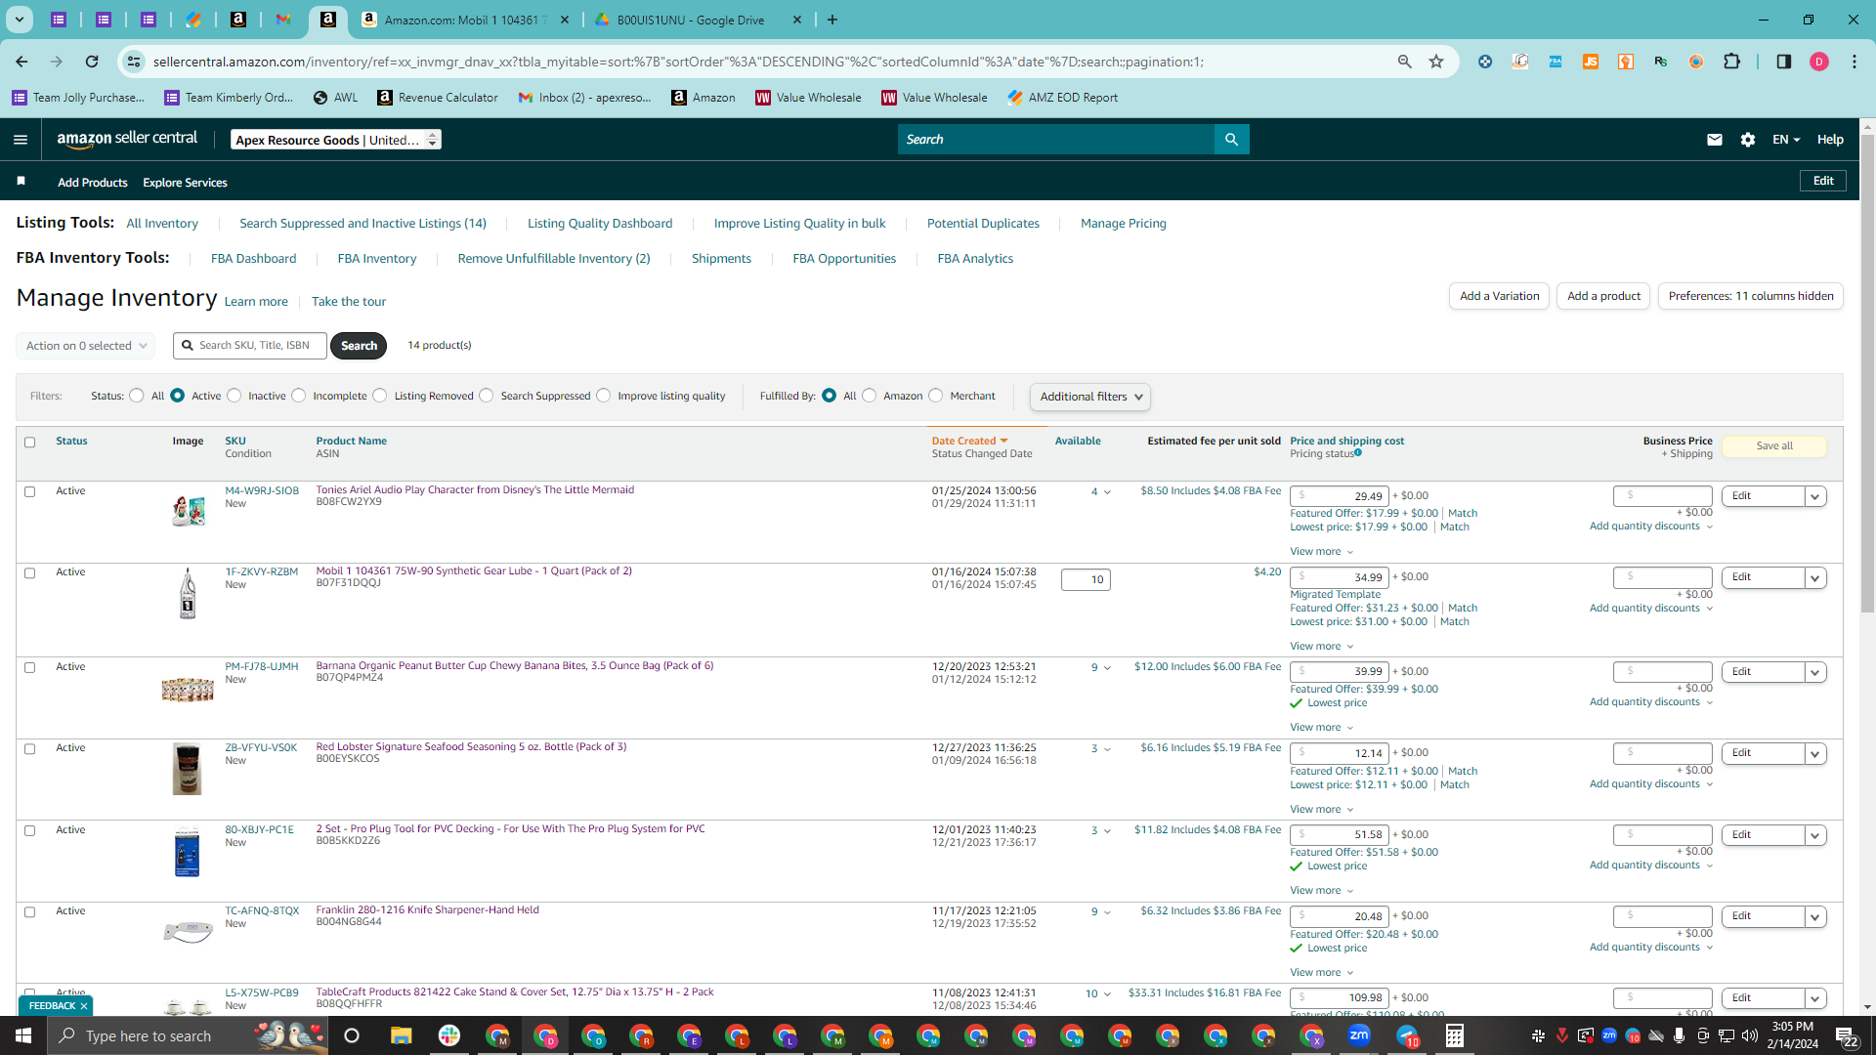Bookmark this page with the star icon

click(x=1436, y=62)
